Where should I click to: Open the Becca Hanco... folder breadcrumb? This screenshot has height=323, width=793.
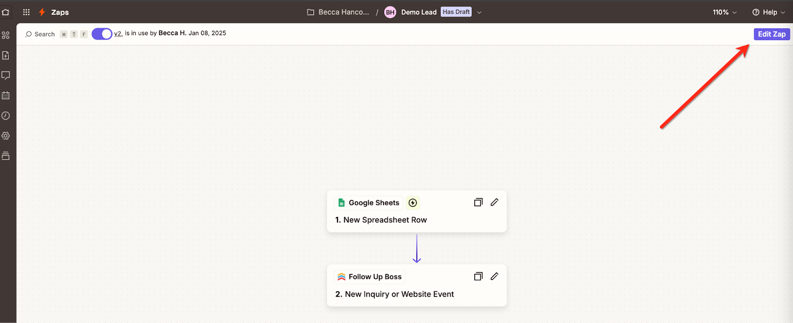tap(343, 12)
